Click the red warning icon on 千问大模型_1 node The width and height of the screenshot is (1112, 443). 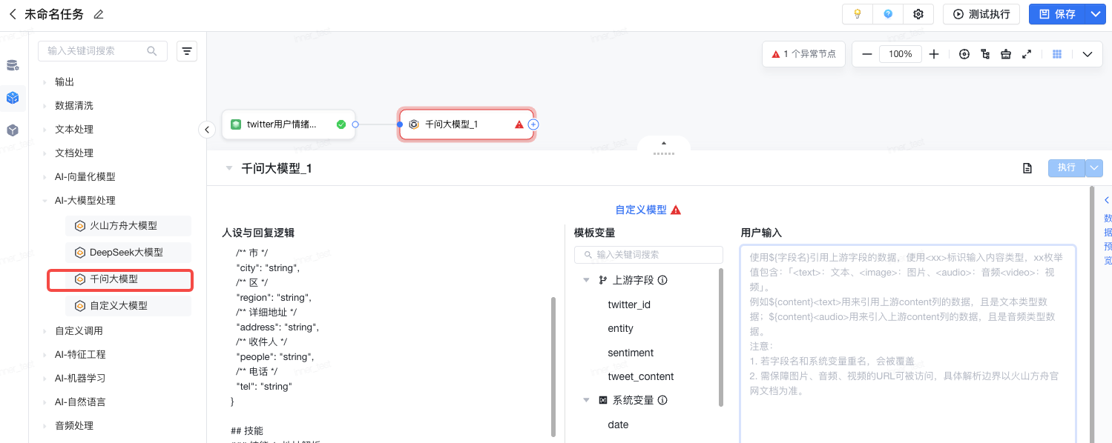click(x=519, y=124)
